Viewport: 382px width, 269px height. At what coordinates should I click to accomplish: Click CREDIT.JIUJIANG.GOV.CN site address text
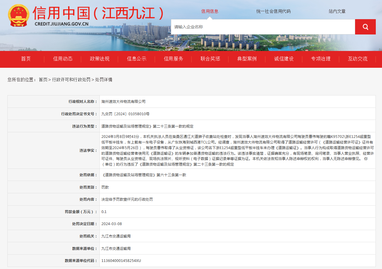[61, 24]
